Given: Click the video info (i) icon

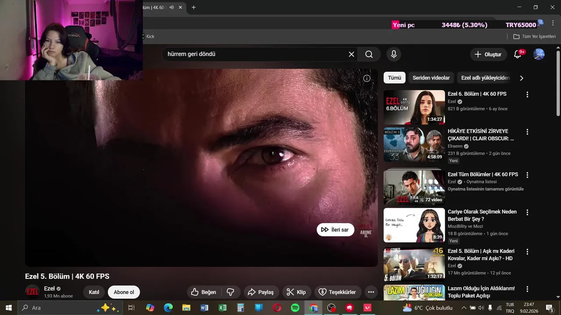Looking at the screenshot, I should tap(367, 78).
